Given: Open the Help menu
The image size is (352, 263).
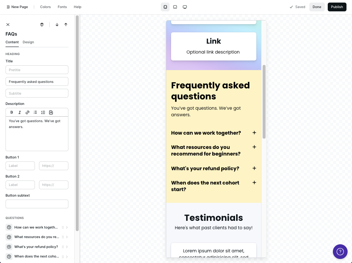Looking at the screenshot, I should pyautogui.click(x=78, y=7).
